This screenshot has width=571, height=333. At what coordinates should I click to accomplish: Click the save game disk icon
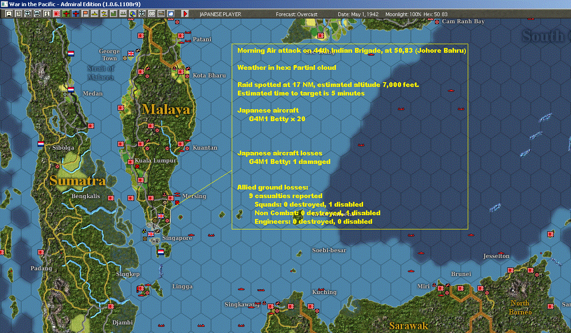point(9,14)
